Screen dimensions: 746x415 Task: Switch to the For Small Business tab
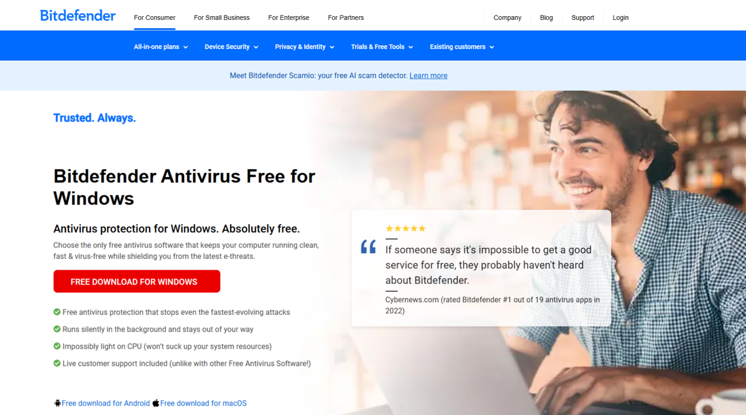pos(222,17)
